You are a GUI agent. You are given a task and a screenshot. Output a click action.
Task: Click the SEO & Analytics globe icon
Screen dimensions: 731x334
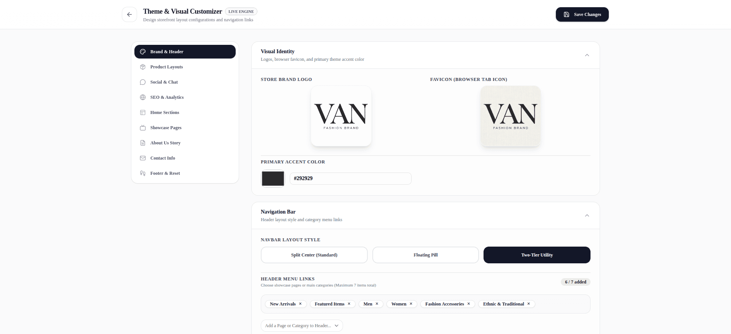click(143, 97)
